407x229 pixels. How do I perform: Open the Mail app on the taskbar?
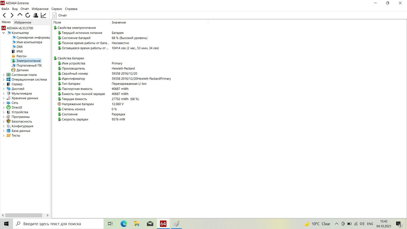(x=150, y=224)
